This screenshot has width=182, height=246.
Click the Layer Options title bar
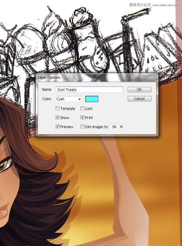coord(97,77)
